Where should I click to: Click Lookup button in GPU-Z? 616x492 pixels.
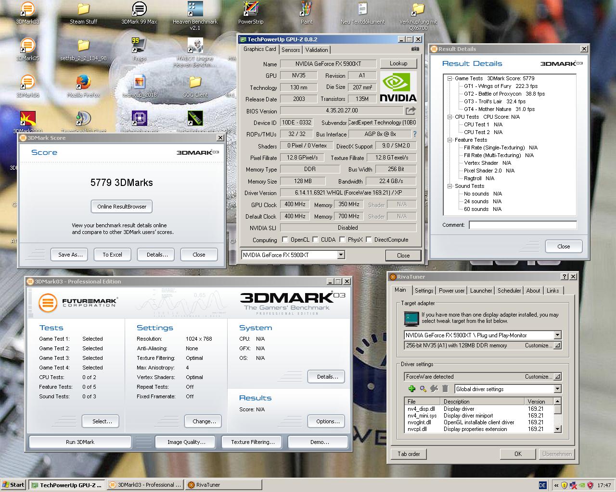click(398, 63)
